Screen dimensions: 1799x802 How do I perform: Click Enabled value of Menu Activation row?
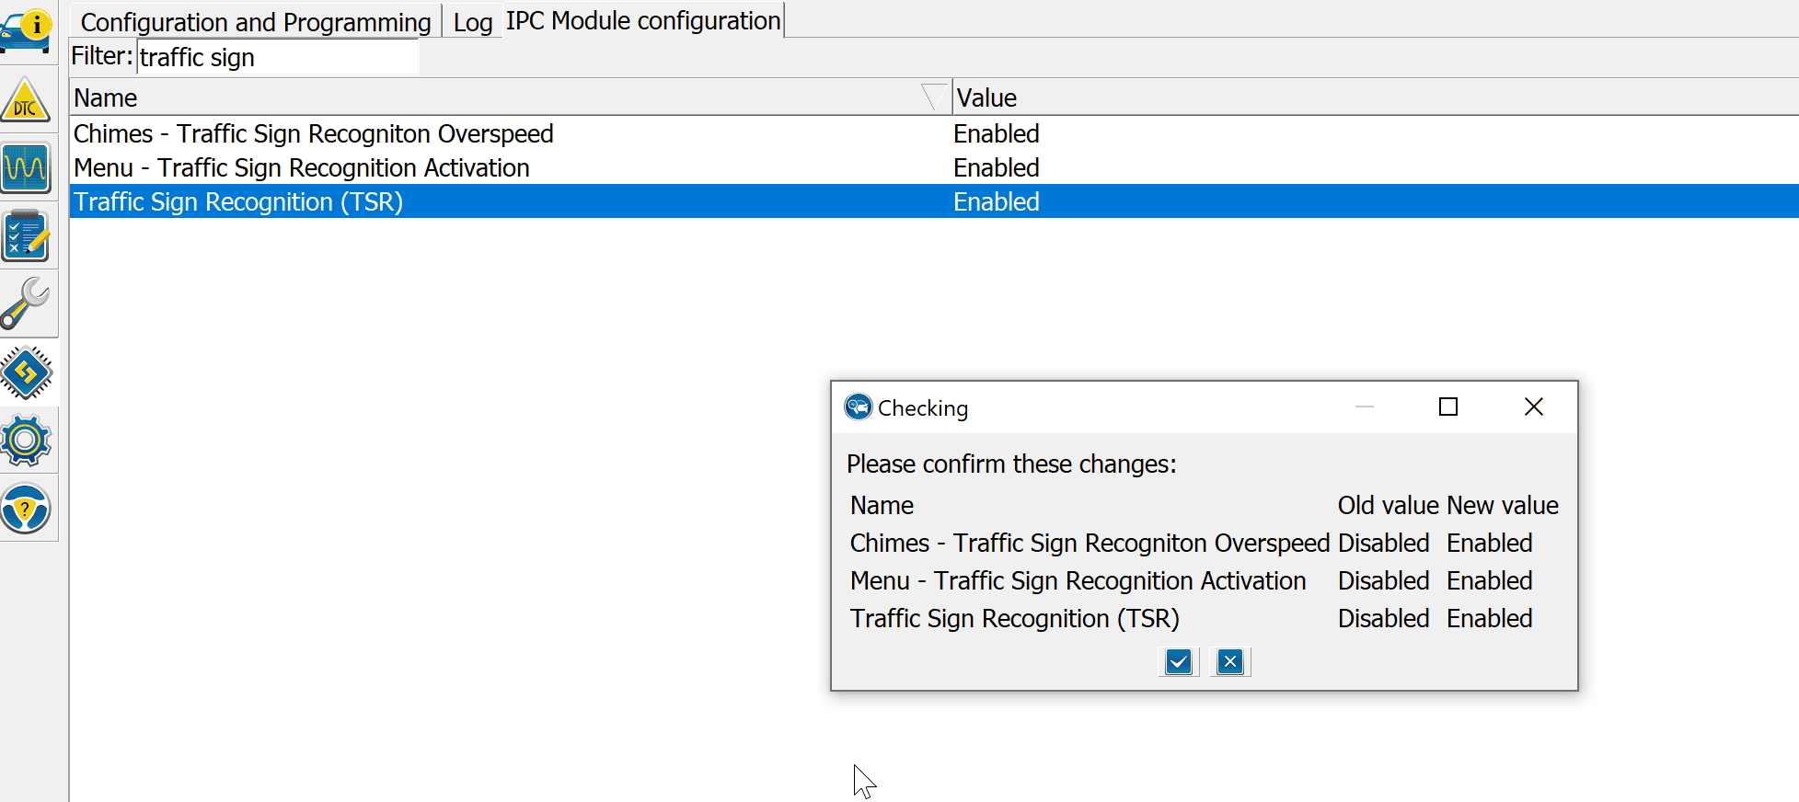[x=997, y=167]
